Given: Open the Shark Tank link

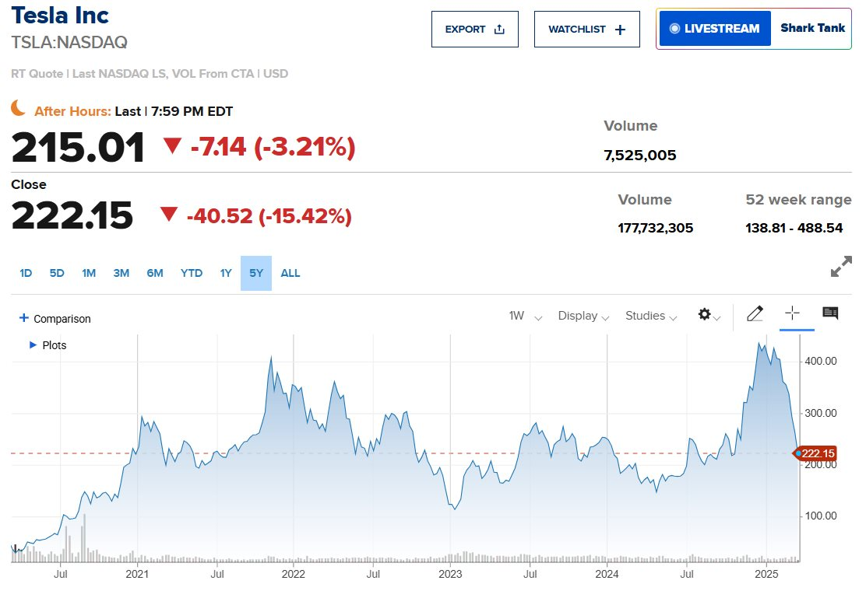Looking at the screenshot, I should (812, 29).
